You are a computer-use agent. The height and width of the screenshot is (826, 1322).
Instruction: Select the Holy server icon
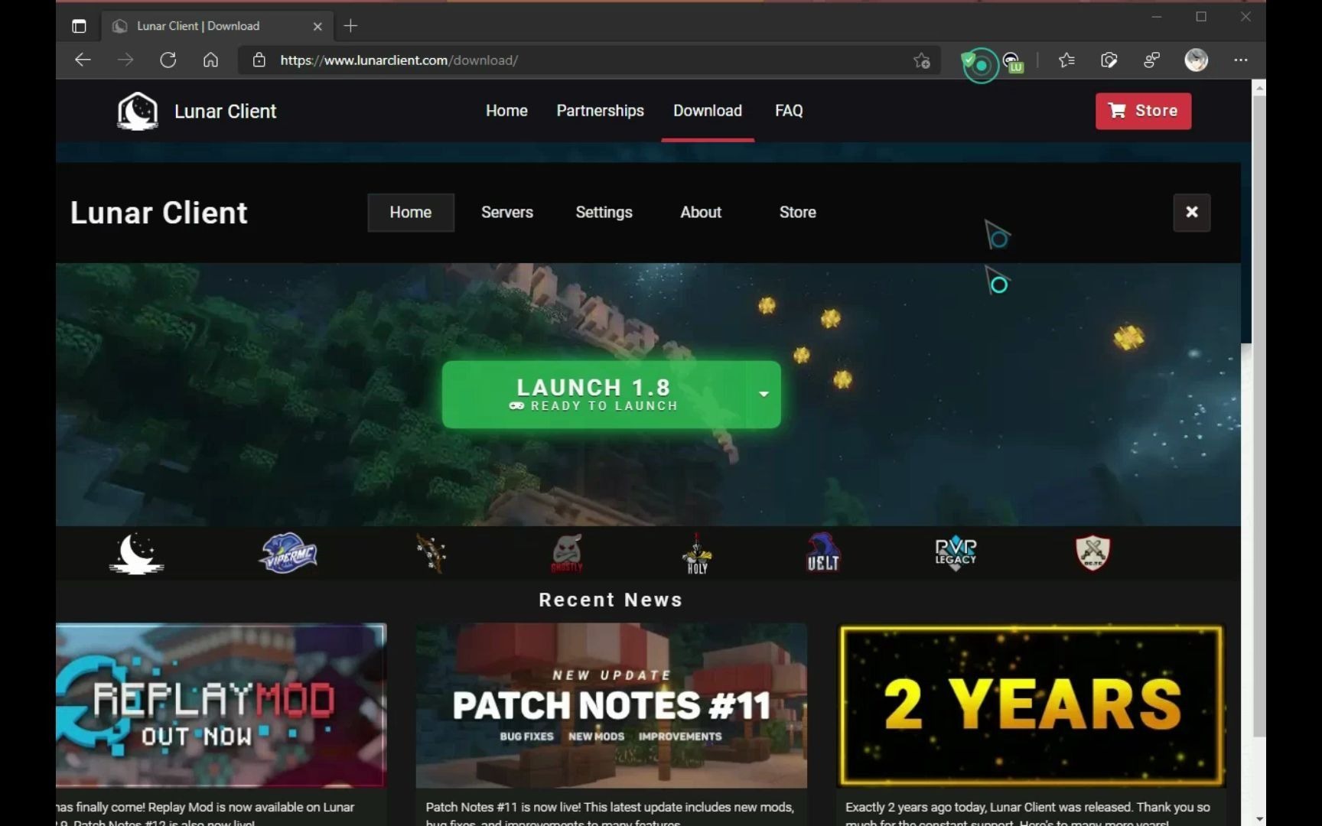(697, 553)
